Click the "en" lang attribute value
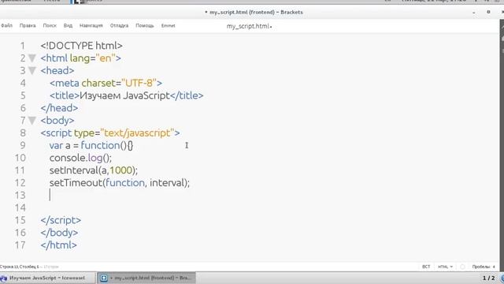 coord(105,58)
